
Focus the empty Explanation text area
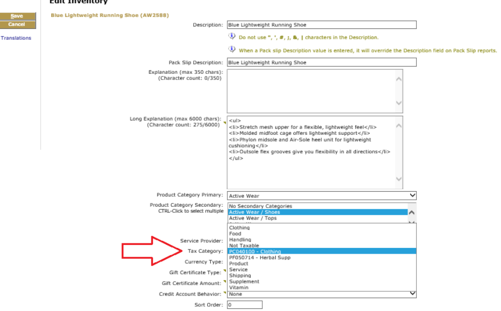coord(311,90)
